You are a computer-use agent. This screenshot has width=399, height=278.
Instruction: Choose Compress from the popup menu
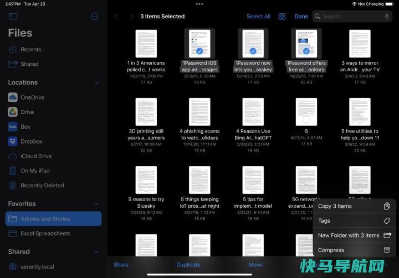pyautogui.click(x=354, y=250)
